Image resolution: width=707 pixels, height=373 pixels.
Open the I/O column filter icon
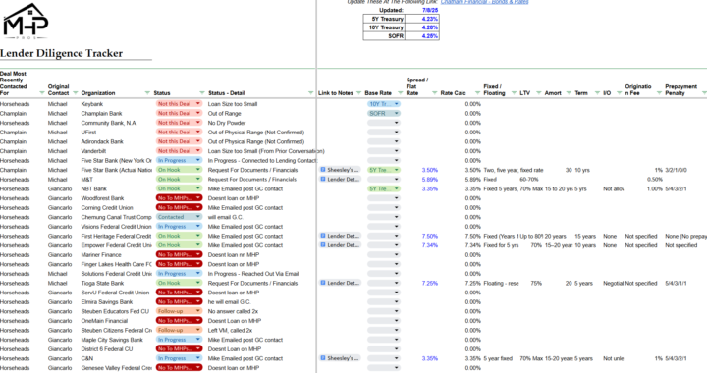[x=620, y=93]
